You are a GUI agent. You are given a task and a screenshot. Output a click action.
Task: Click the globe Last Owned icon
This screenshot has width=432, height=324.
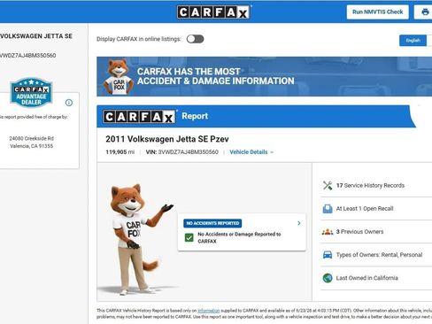tap(328, 278)
